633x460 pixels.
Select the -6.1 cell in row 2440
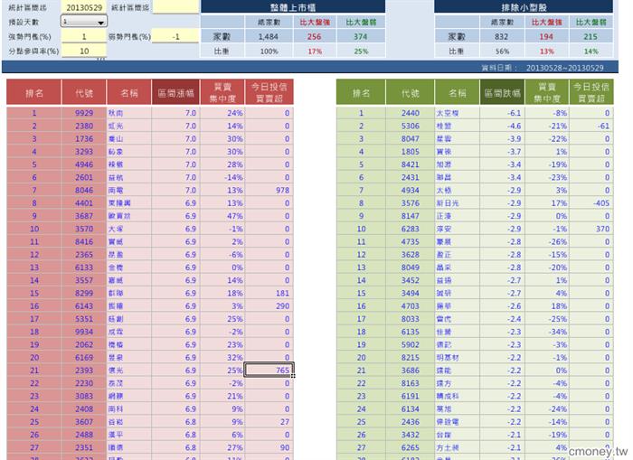[x=502, y=113]
